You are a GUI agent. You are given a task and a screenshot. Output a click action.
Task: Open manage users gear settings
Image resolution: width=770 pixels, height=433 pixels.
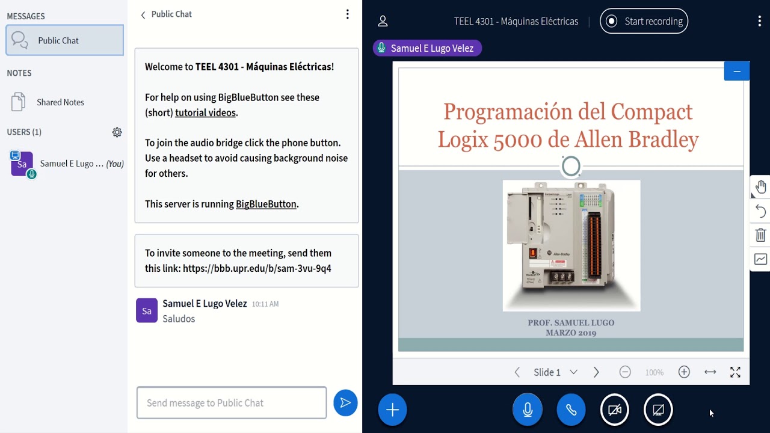(x=117, y=132)
